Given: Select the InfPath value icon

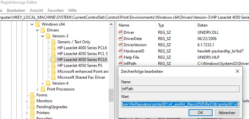Looking at the screenshot, I should pos(121,63).
